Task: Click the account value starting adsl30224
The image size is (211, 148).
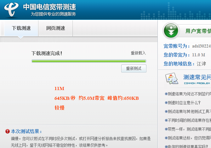Action: click(202, 46)
